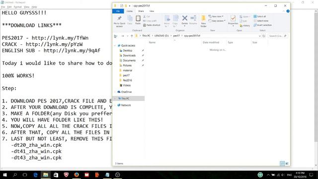Click Notepad's horizontal scrollbar
The image size is (318, 179).
click(x=157, y=169)
